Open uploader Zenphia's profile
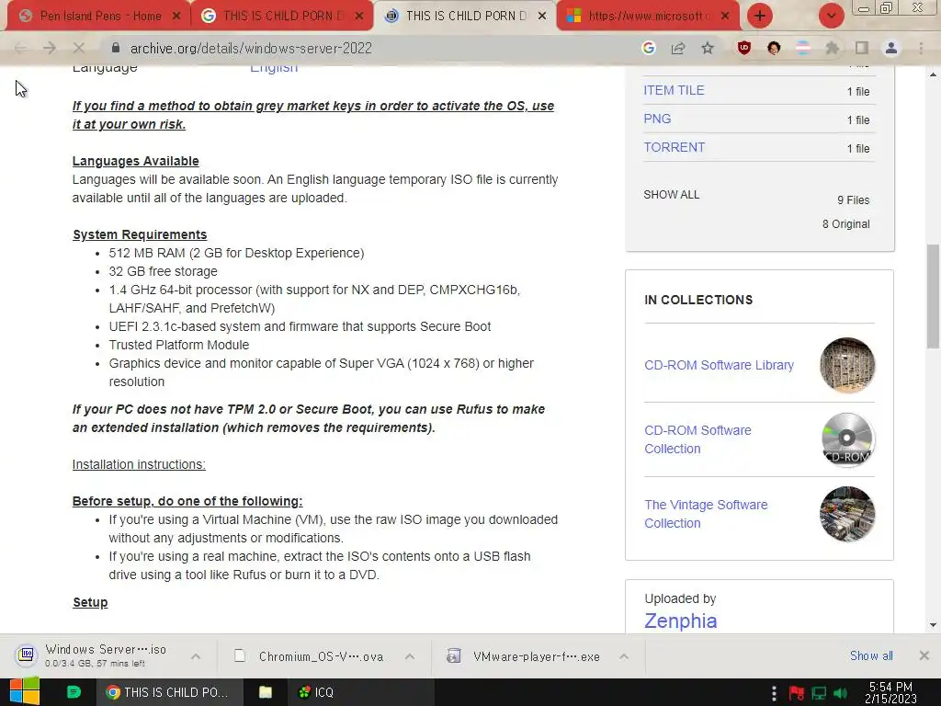Viewport: 941px width, 706px height. click(x=681, y=621)
